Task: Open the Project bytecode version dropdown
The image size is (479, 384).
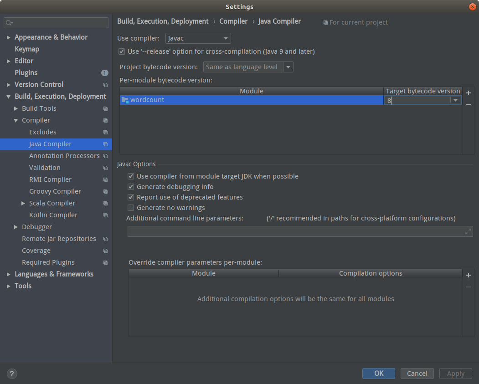Action: [x=288, y=67]
